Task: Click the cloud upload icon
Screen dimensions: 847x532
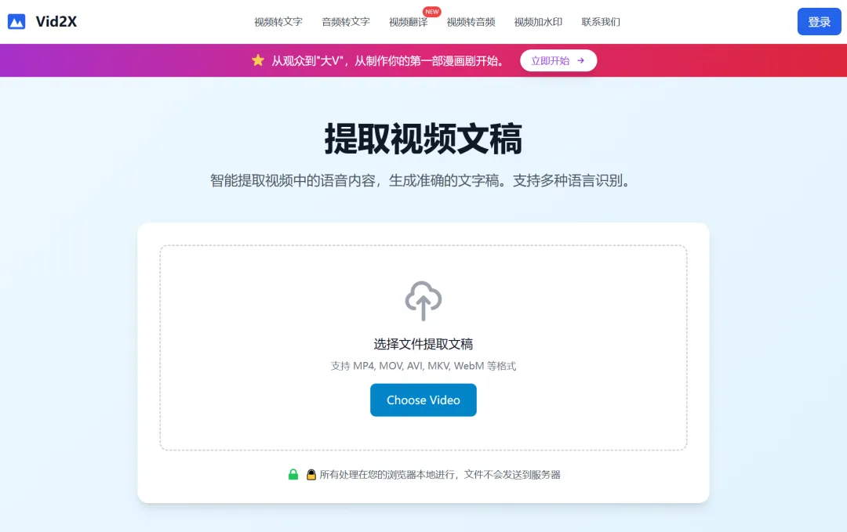Action: coord(423,301)
